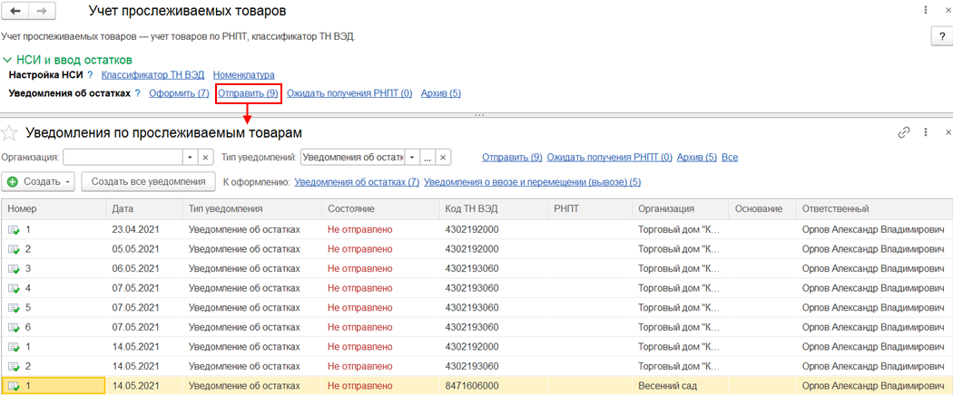Sort the list by the Дата column header
This screenshot has width=953, height=395.
pos(123,209)
